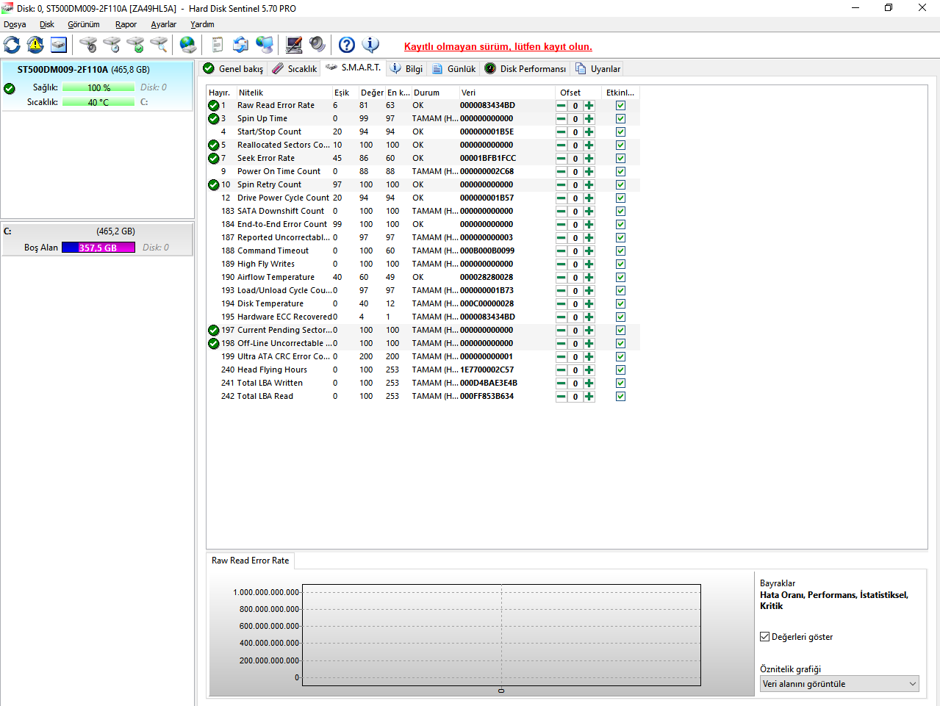Switch to the Günlük tab

(453, 68)
